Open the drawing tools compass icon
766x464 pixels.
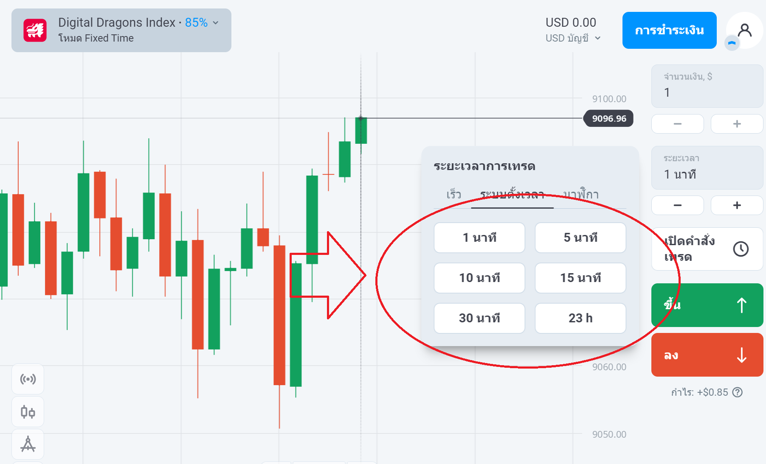[x=28, y=444]
